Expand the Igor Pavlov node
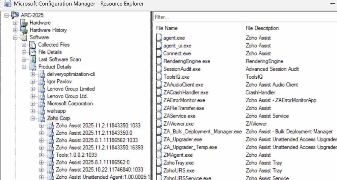 tap(33, 82)
